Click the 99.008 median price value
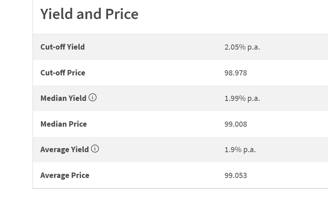This screenshot has width=328, height=198. (236, 124)
